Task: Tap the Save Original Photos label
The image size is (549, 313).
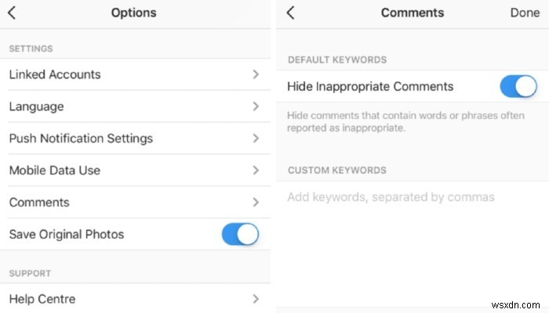Action: tap(67, 234)
